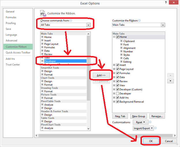Uncheck the View checkbox in right list
The height and width of the screenshot is (147, 180).
coord(117,85)
